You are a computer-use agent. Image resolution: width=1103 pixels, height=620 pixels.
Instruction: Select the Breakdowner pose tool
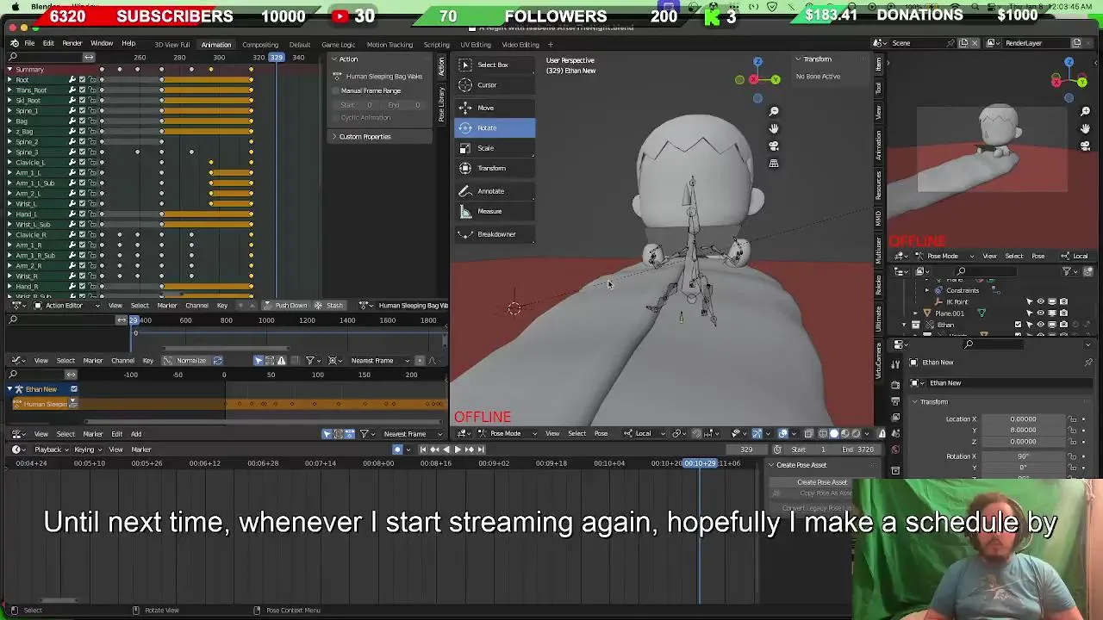tap(494, 234)
